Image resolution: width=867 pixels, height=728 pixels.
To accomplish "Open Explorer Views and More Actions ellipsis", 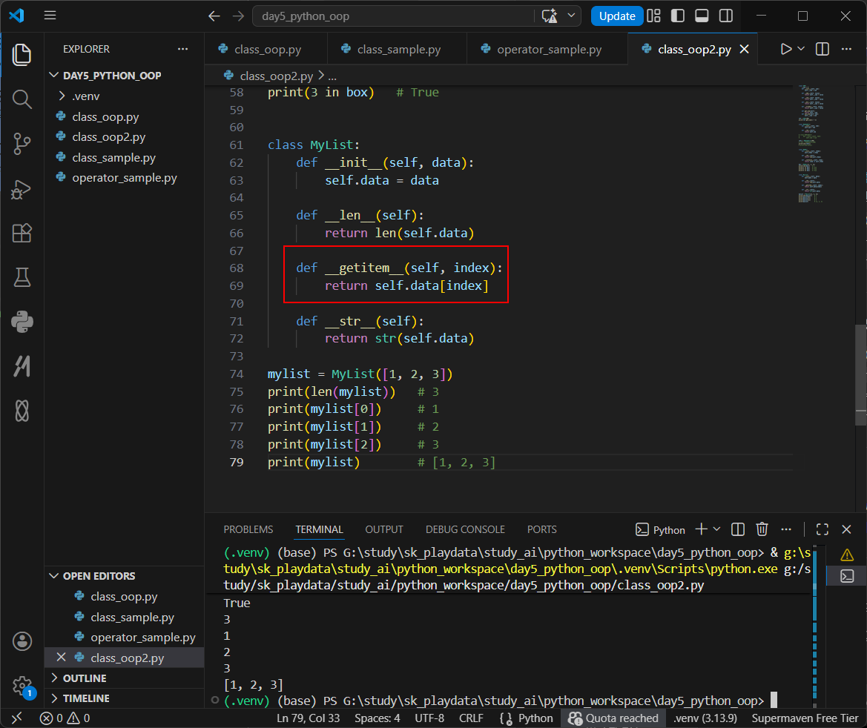I will click(x=182, y=49).
